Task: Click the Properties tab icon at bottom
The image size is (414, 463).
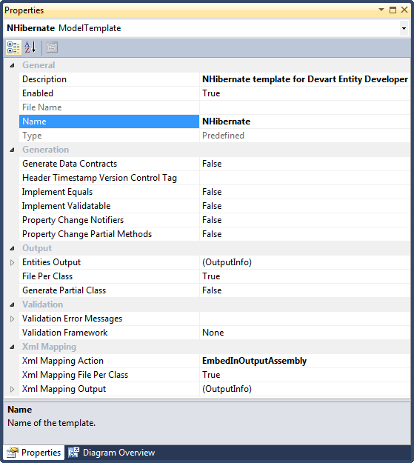Action: tap(13, 453)
